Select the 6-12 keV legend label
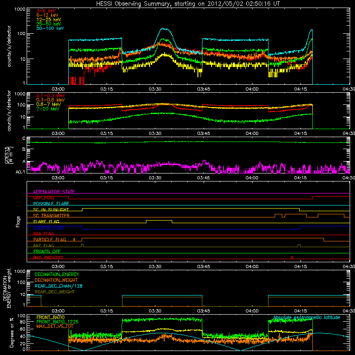Screen dimensions: 355x355 pyautogui.click(x=47, y=15)
